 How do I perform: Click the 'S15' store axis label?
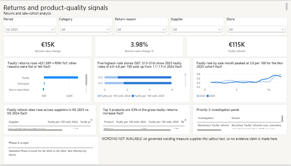coord(100,77)
